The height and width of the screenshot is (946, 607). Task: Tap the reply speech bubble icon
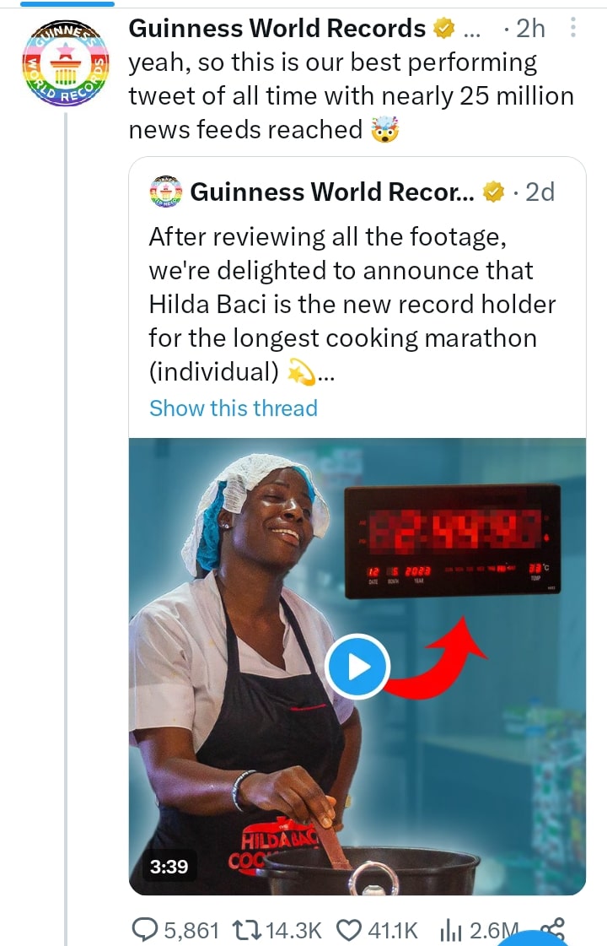[x=145, y=930]
